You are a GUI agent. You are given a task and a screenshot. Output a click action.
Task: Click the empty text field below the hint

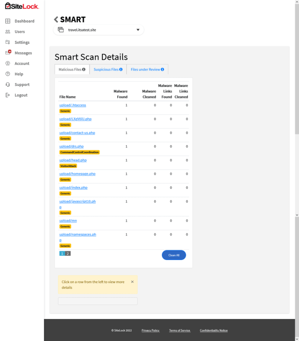(x=97, y=301)
